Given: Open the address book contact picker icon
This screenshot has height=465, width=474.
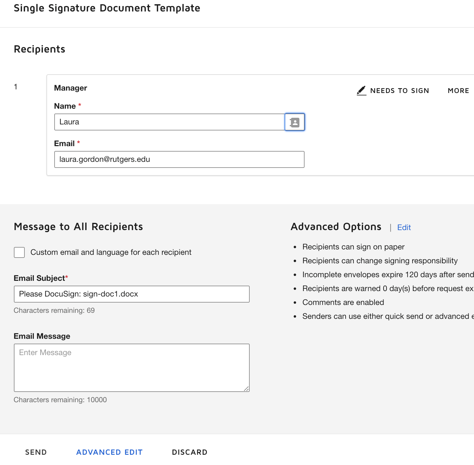Looking at the screenshot, I should point(295,122).
